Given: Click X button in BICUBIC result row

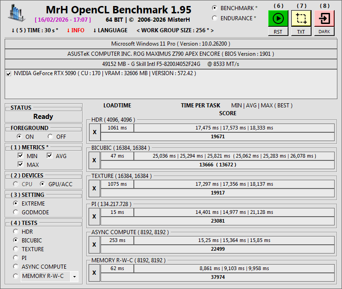Looking at the screenshot, I should [95, 160].
